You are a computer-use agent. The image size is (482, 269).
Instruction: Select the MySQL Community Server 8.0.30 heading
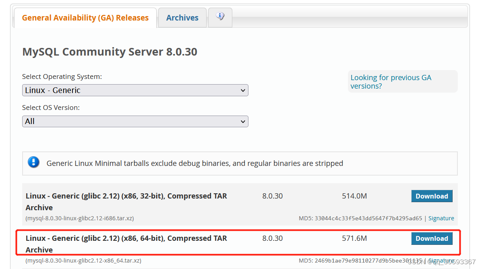pos(110,52)
